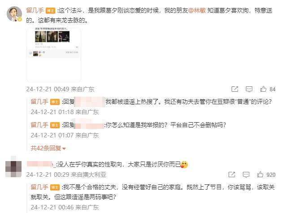The height and width of the screenshot is (213, 282).
Task: Click share icon on the 920-likes comment
Action: click(x=232, y=175)
